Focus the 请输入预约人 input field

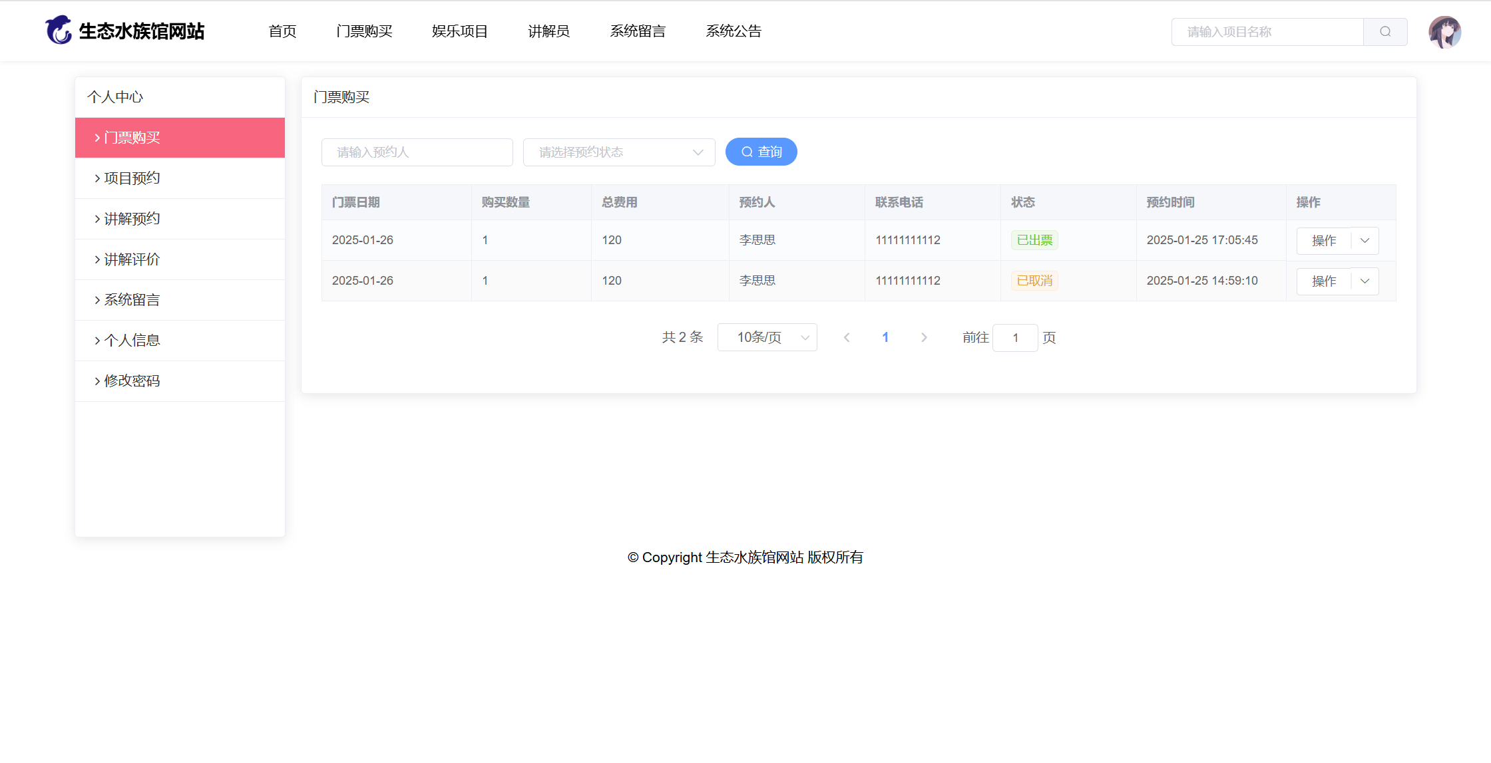417,152
